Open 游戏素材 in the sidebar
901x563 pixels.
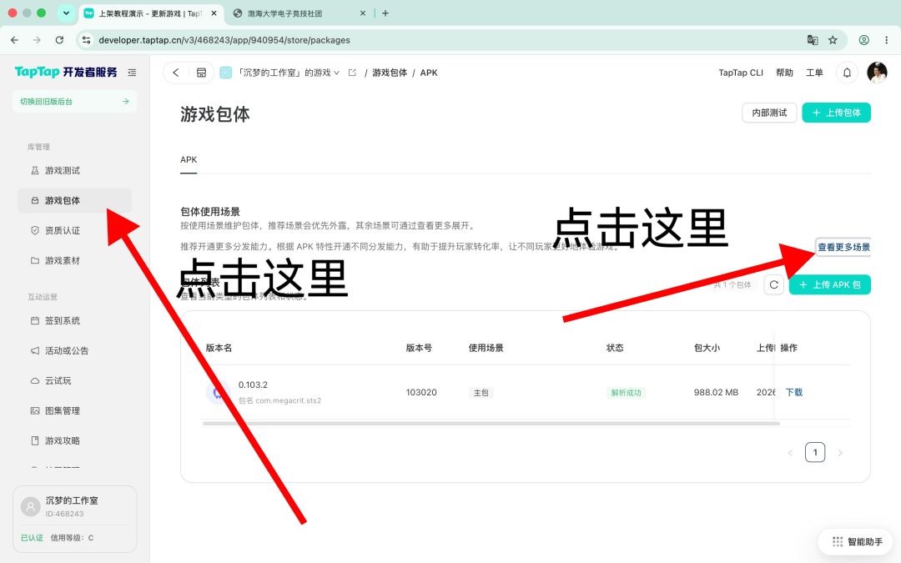point(75,260)
